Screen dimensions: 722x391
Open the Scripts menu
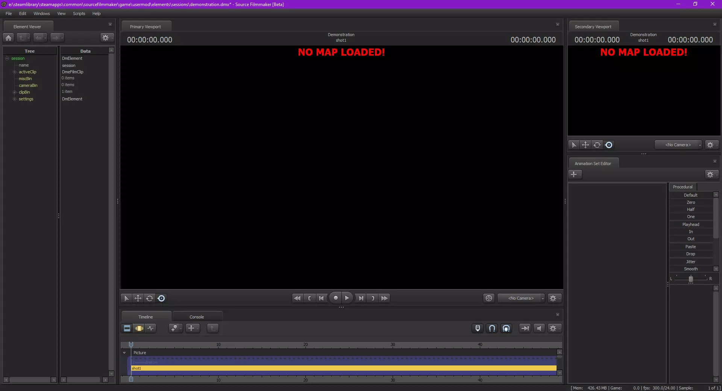point(79,14)
